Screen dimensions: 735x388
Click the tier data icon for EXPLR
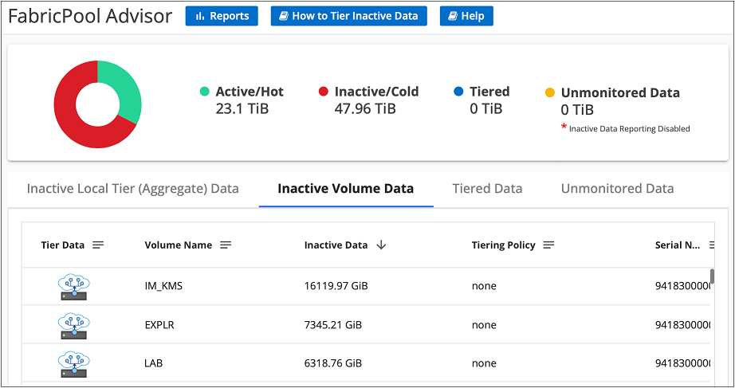[73, 325]
